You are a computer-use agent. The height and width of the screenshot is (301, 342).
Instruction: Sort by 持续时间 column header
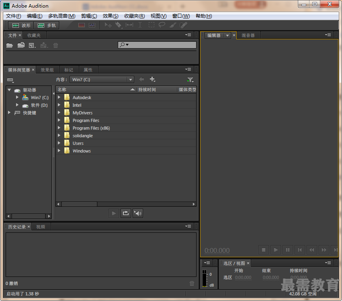[x=156, y=89]
